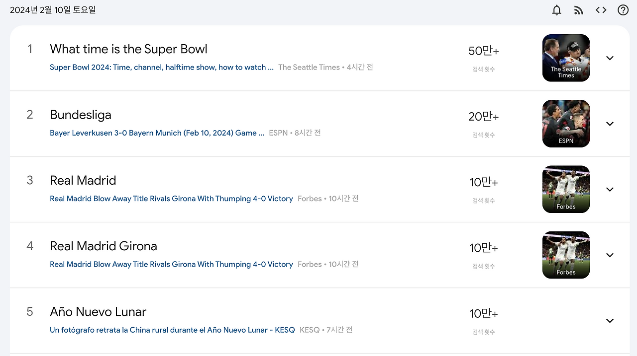Open Bayer Leverkusen 3-0 Bayern Munich article
Image resolution: width=637 pixels, height=356 pixels.
[157, 133]
